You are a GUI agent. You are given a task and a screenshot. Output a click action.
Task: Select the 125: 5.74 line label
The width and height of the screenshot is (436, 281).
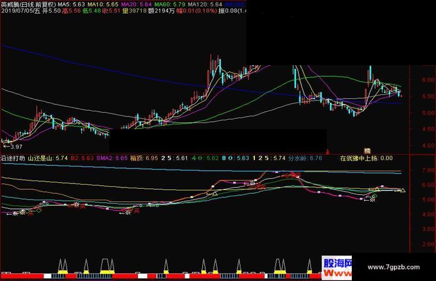269,158
